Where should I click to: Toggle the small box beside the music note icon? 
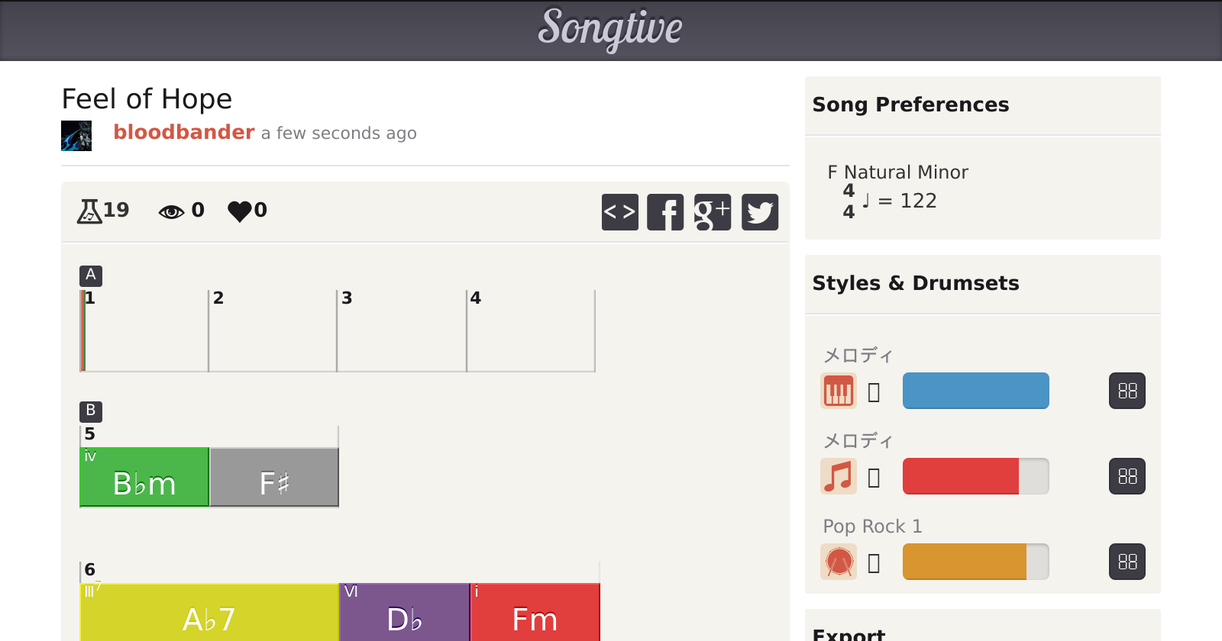(x=874, y=478)
